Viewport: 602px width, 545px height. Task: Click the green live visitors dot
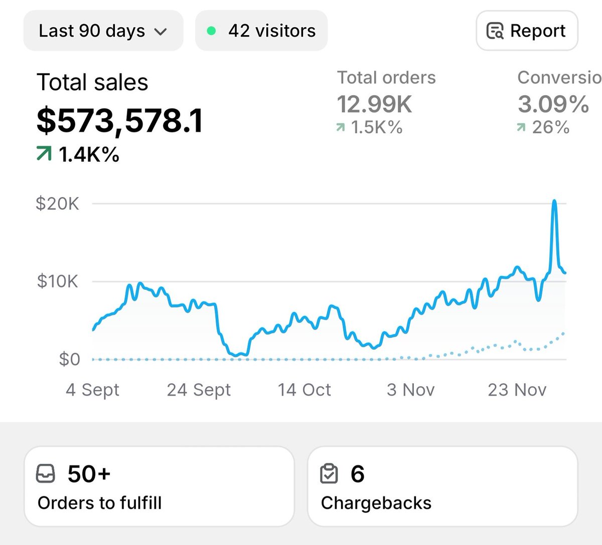tap(211, 31)
